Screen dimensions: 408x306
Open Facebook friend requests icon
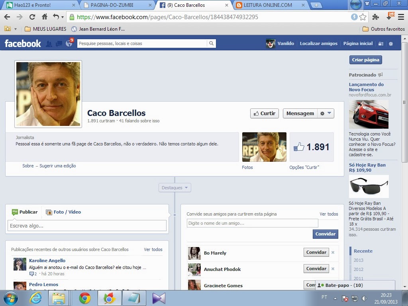pos(49,44)
